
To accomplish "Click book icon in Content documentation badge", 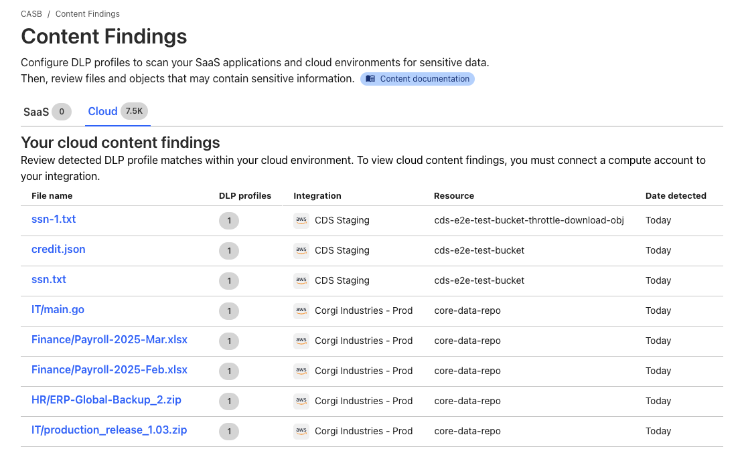I will coord(370,79).
